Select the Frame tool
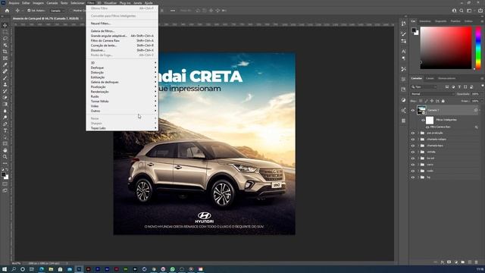 pos(5,58)
